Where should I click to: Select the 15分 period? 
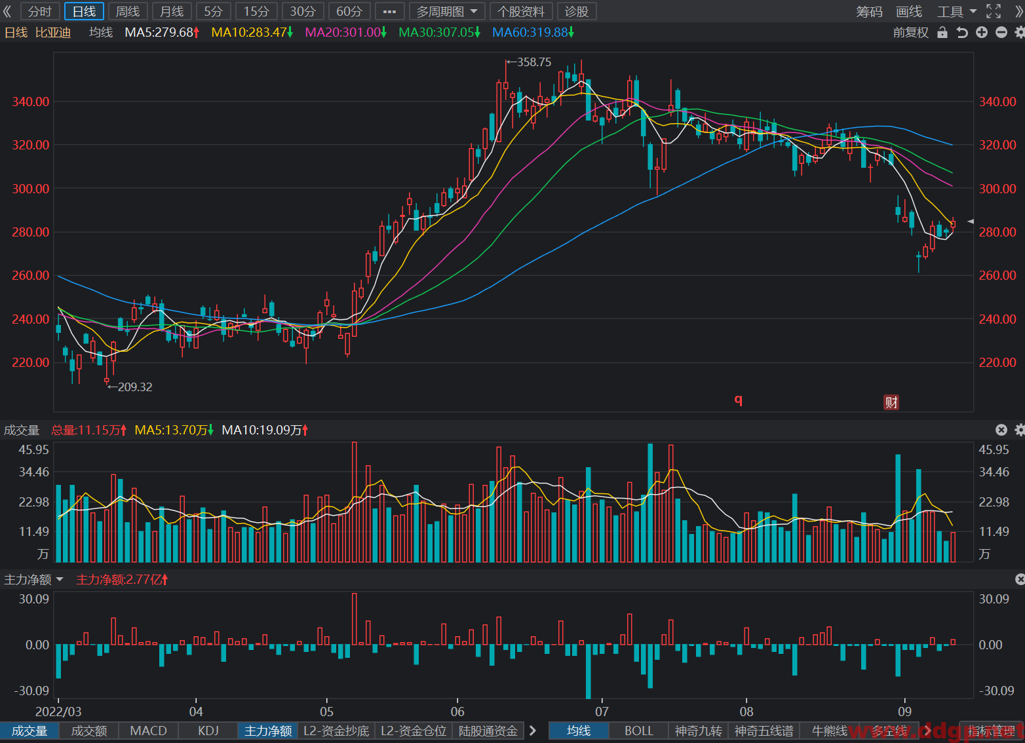pyautogui.click(x=256, y=11)
